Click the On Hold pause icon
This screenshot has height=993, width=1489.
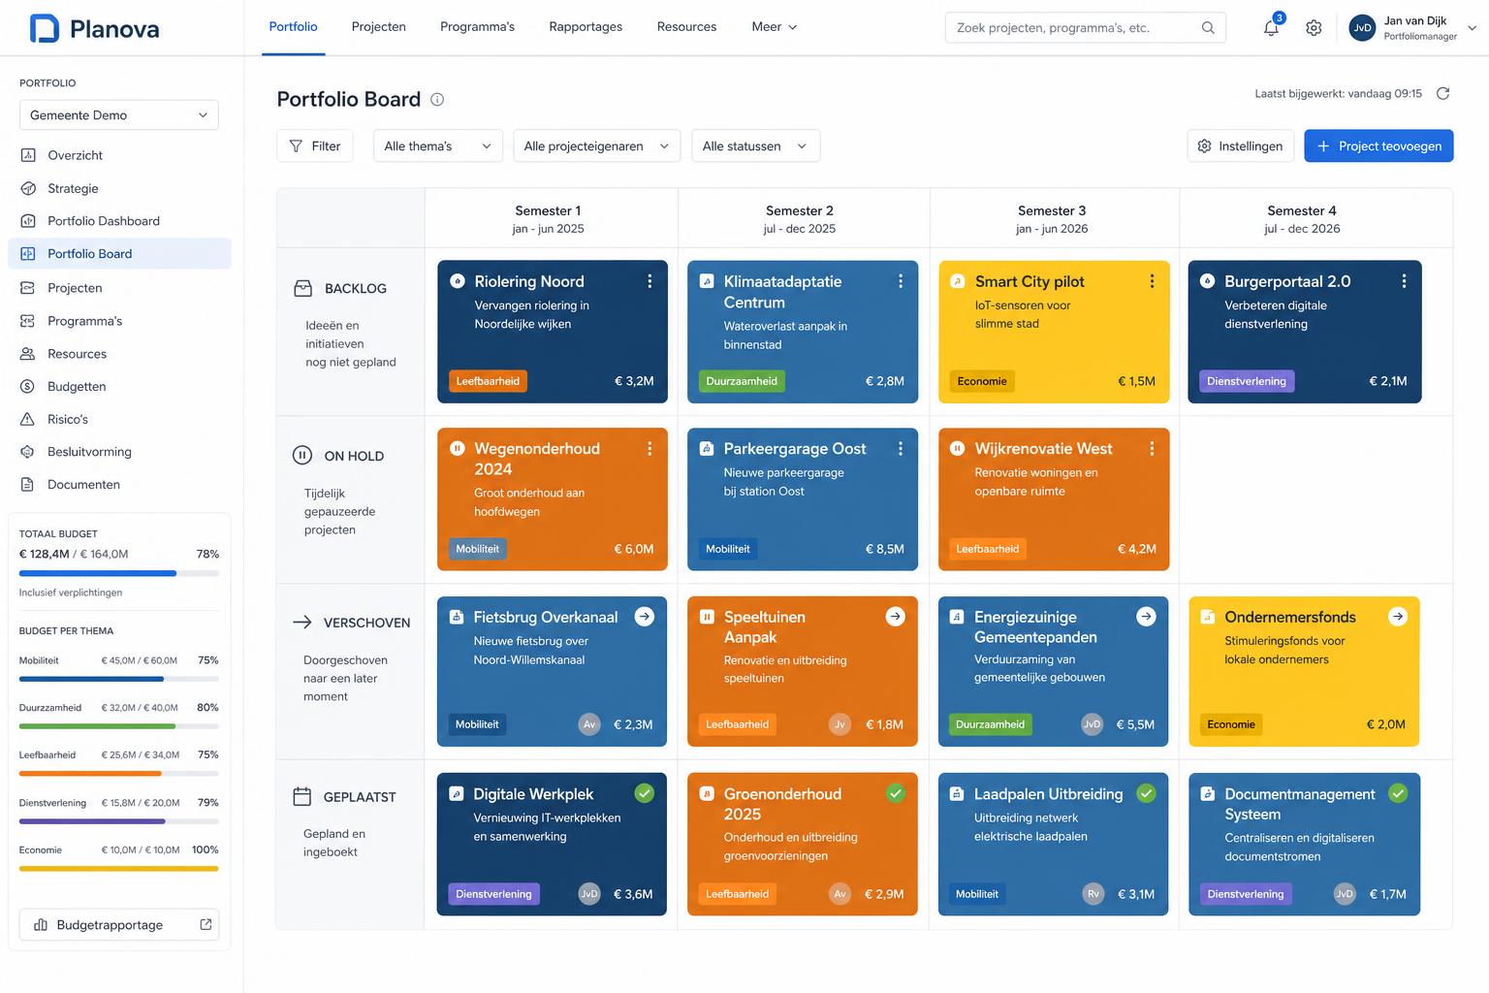(301, 456)
